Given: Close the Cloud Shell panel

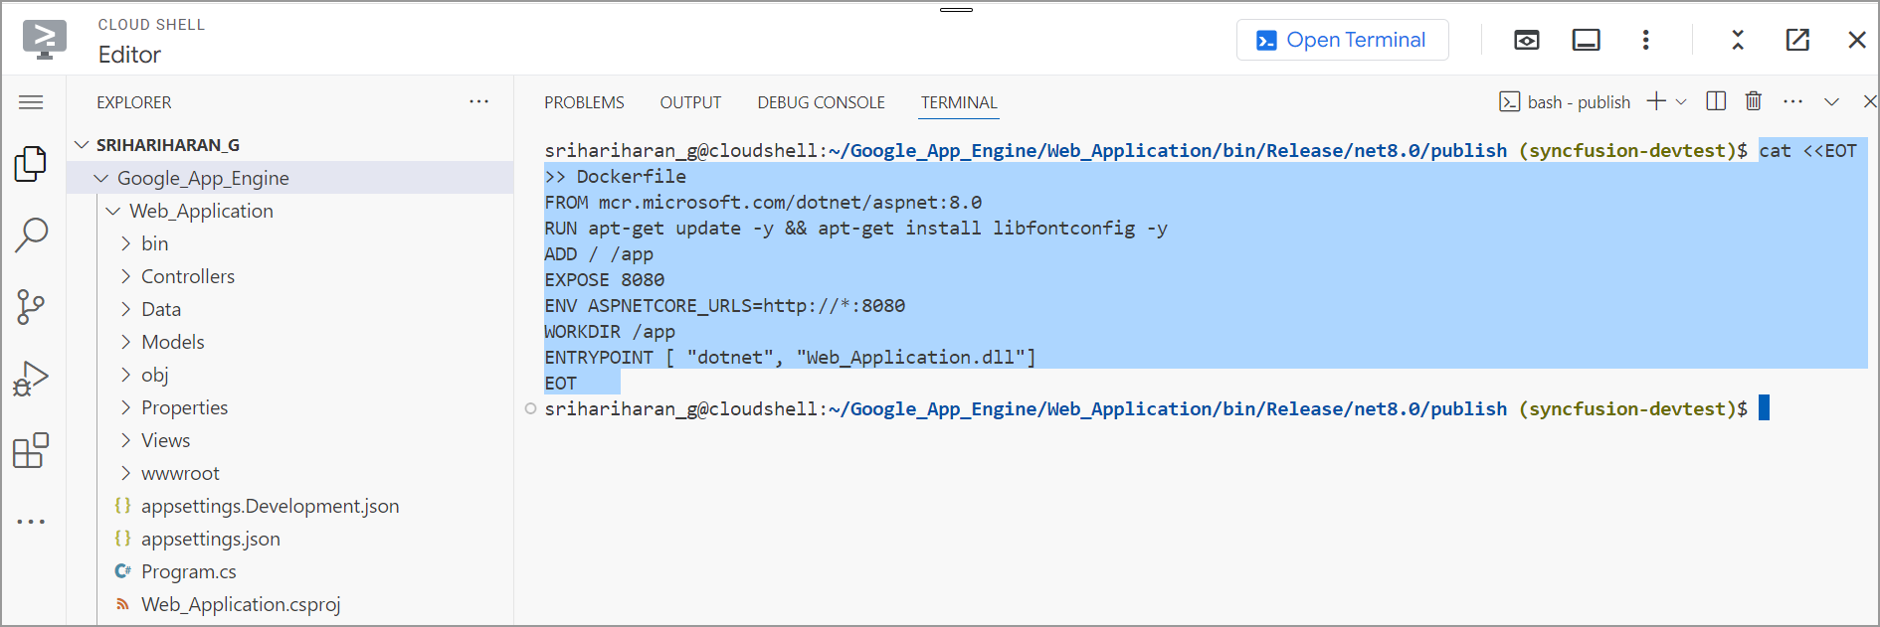Looking at the screenshot, I should pos(1857,40).
